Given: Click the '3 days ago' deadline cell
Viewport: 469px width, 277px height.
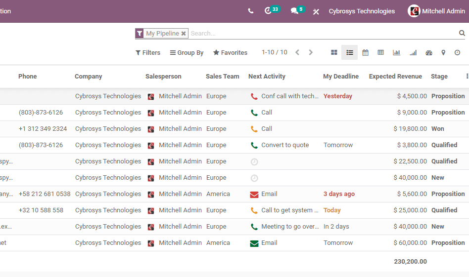Looking at the screenshot, I should point(339,194).
